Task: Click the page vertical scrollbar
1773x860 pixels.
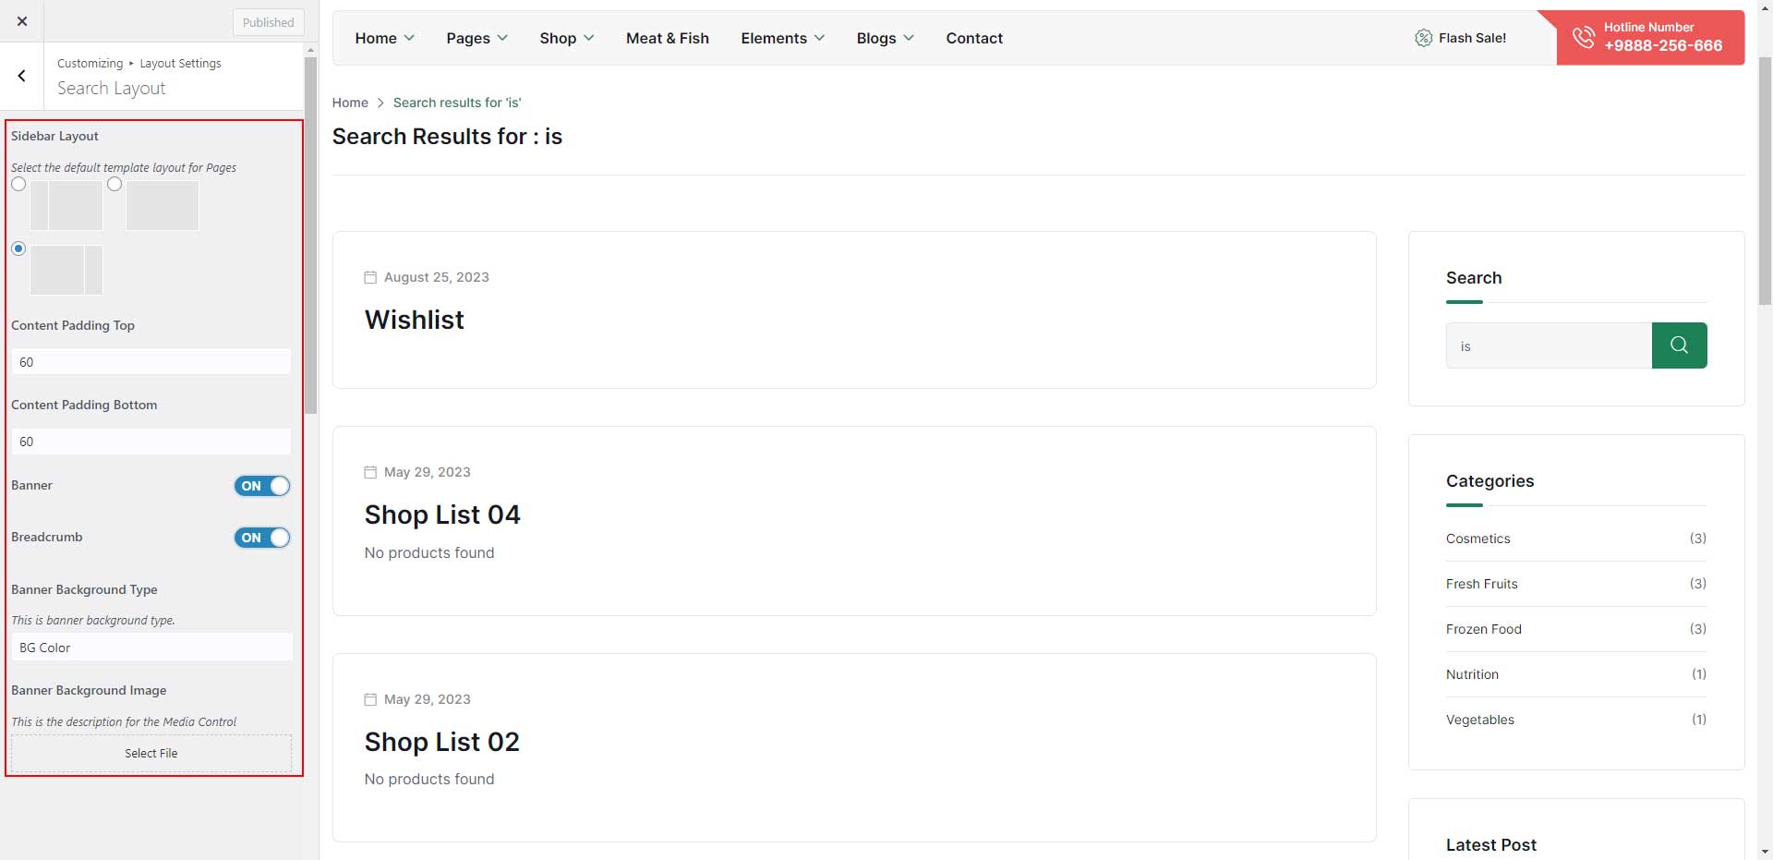Action: (1765, 180)
